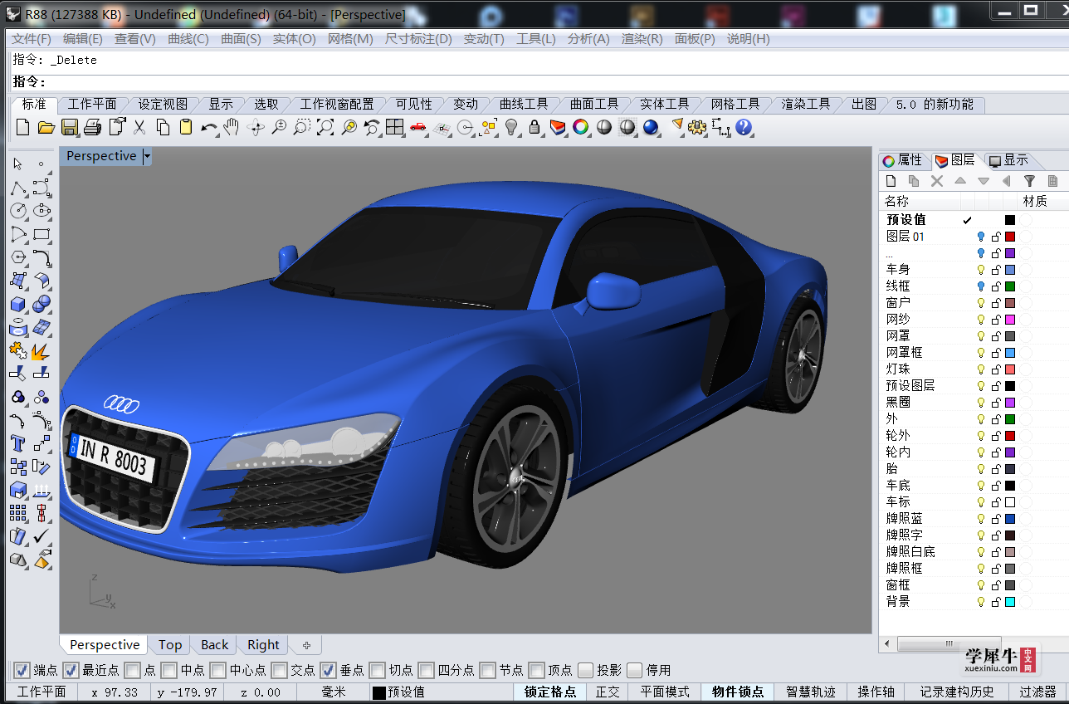Toggle the 垂点 osnap checkbox
Viewport: 1069px width, 704px height.
point(329,670)
